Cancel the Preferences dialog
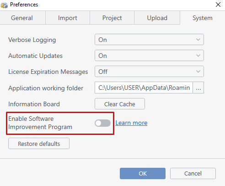 [x=193, y=173]
